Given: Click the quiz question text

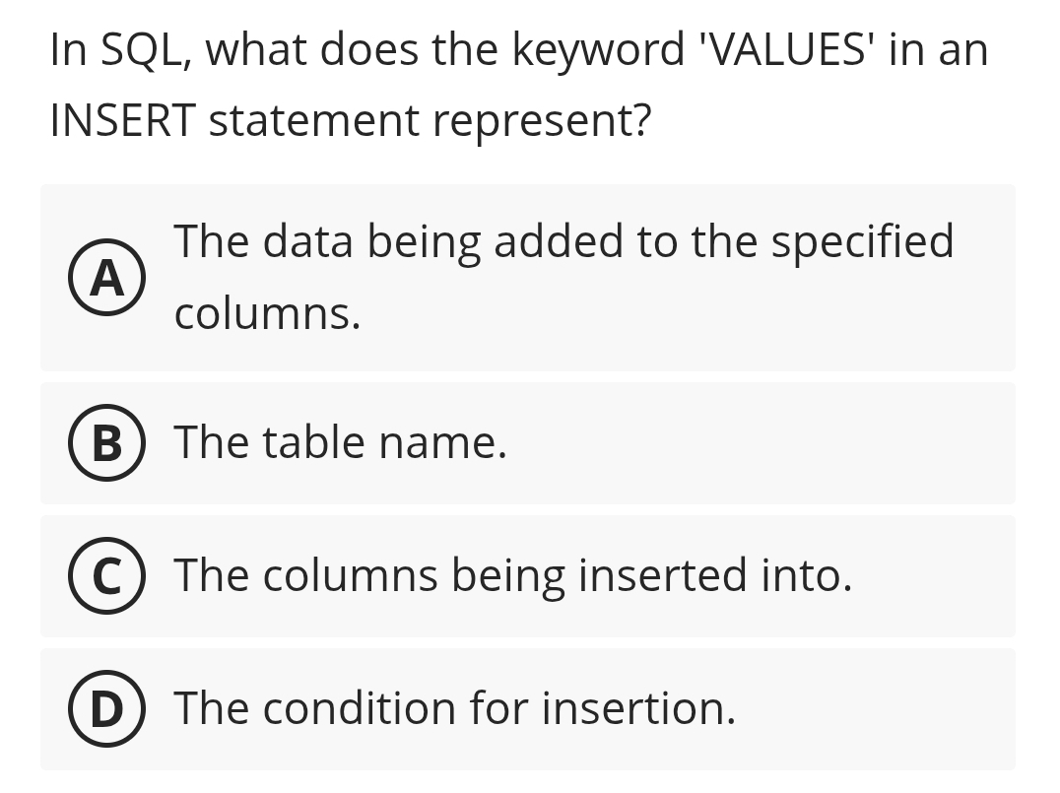Looking at the screenshot, I should [x=518, y=85].
